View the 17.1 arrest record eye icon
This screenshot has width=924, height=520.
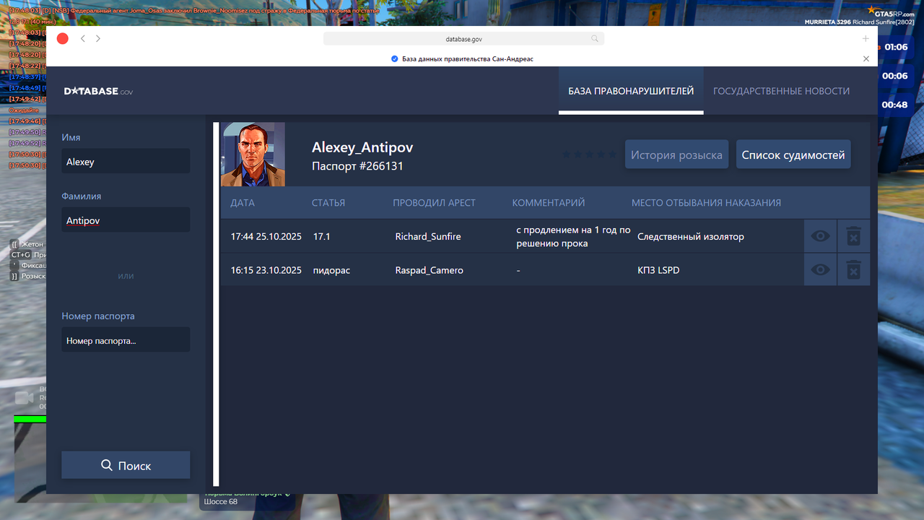[821, 236]
